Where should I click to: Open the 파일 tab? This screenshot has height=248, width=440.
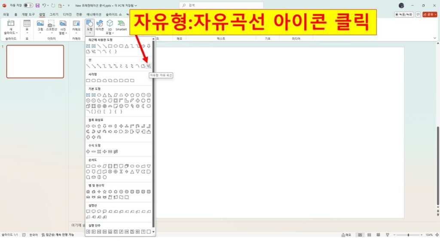coord(6,14)
